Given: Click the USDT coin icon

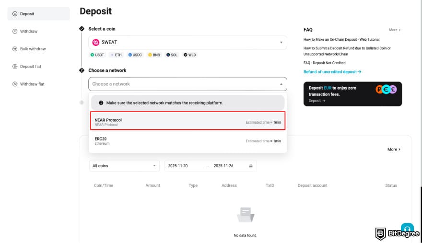Looking at the screenshot, I should coord(92,55).
